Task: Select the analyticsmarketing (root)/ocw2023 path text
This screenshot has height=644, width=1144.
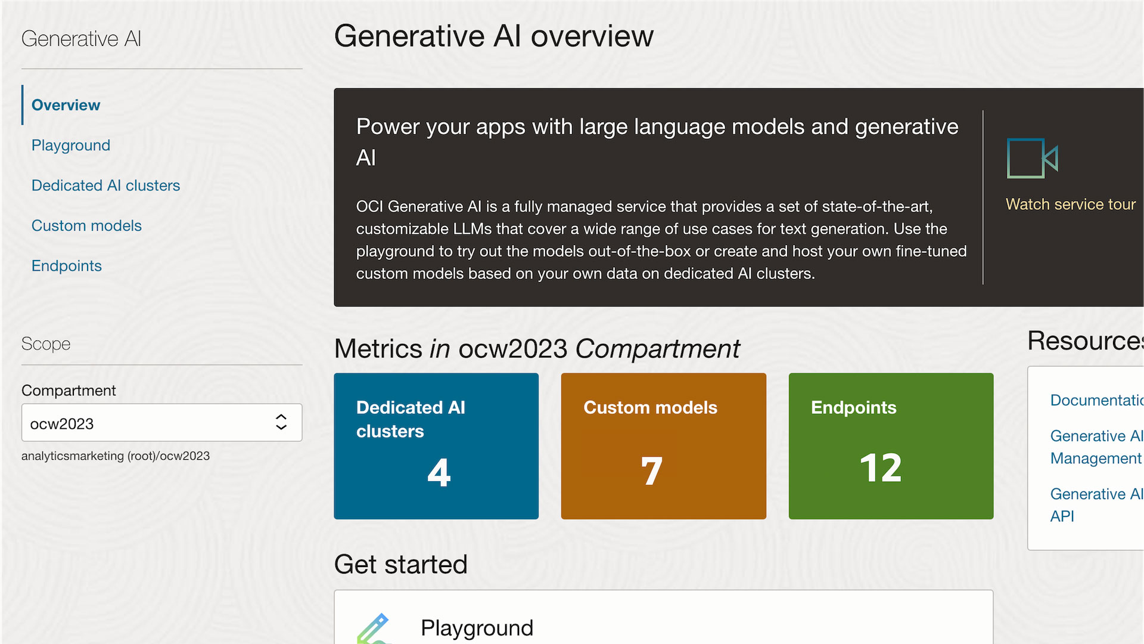Action: click(x=116, y=456)
